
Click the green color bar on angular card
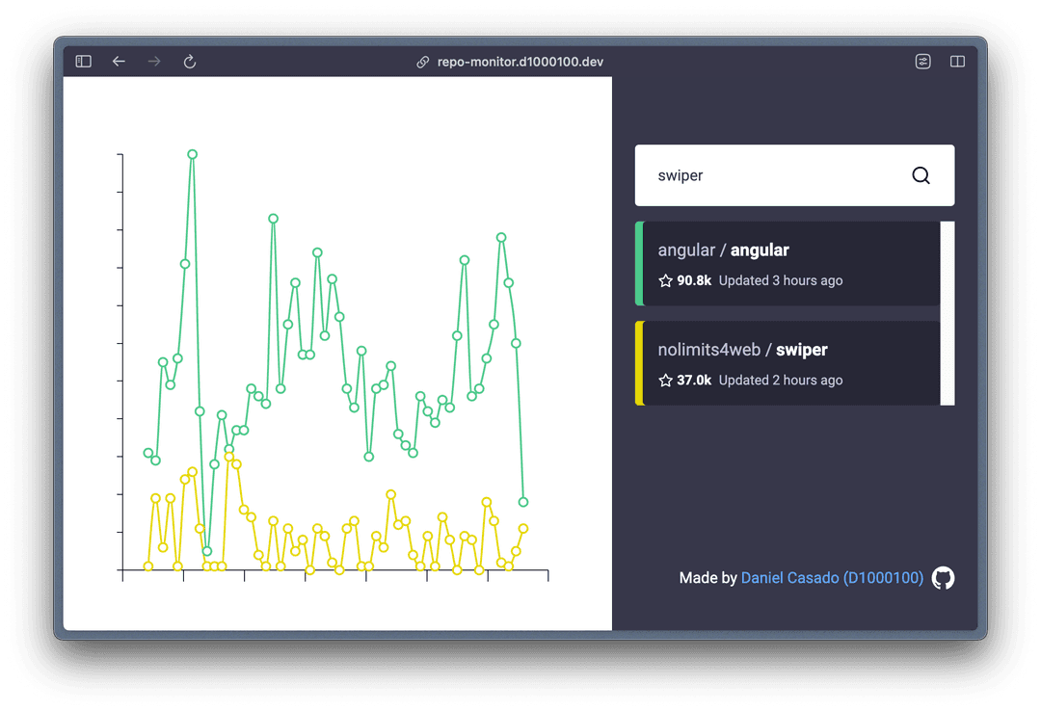pyautogui.click(x=639, y=264)
